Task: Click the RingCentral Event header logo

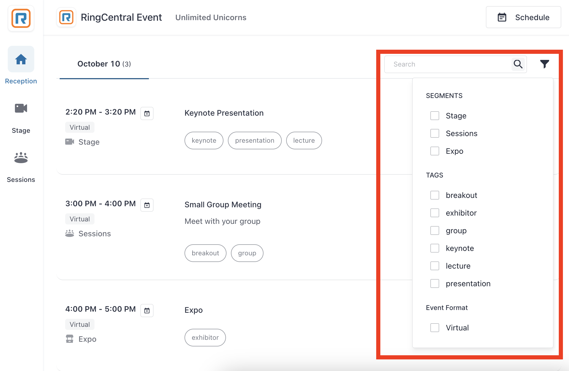Action: [x=66, y=17]
